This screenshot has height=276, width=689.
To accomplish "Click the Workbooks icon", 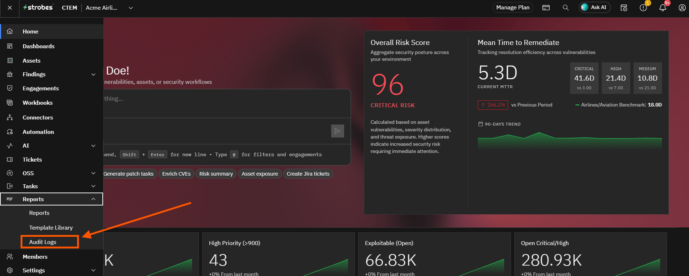I will click(10, 103).
